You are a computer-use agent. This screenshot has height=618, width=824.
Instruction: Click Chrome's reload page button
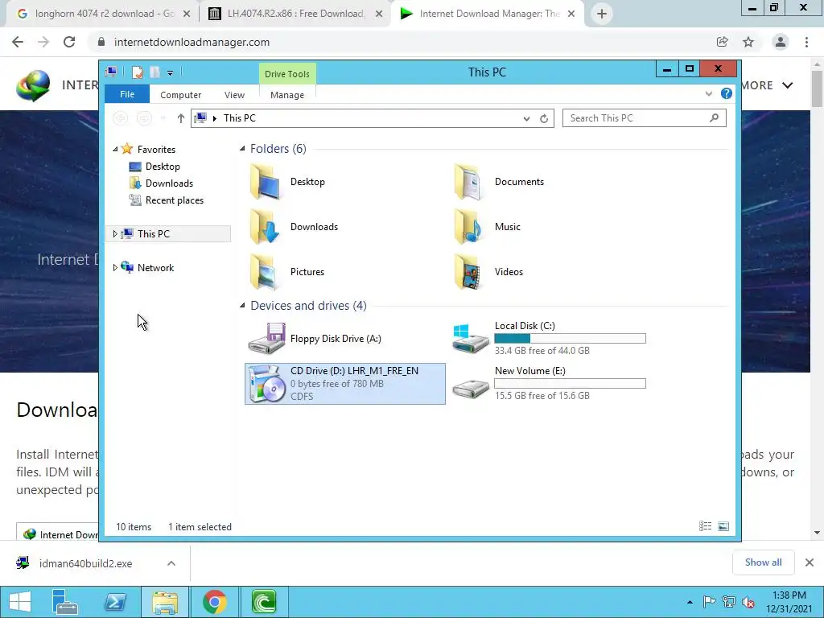coord(69,42)
